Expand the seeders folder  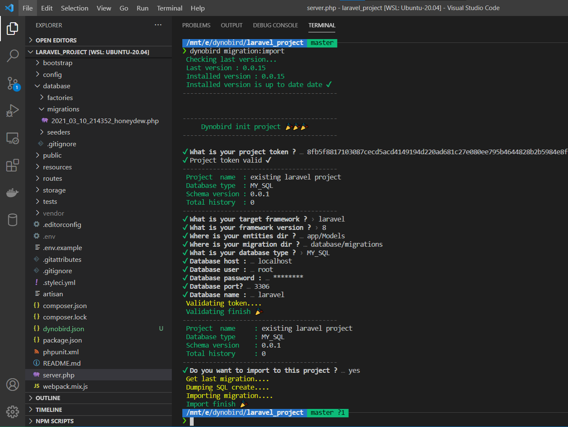98,132
